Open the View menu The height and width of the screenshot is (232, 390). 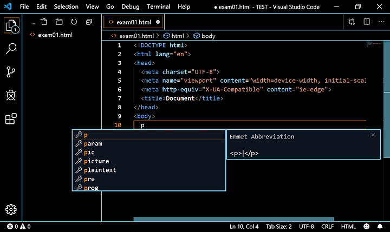(x=92, y=6)
